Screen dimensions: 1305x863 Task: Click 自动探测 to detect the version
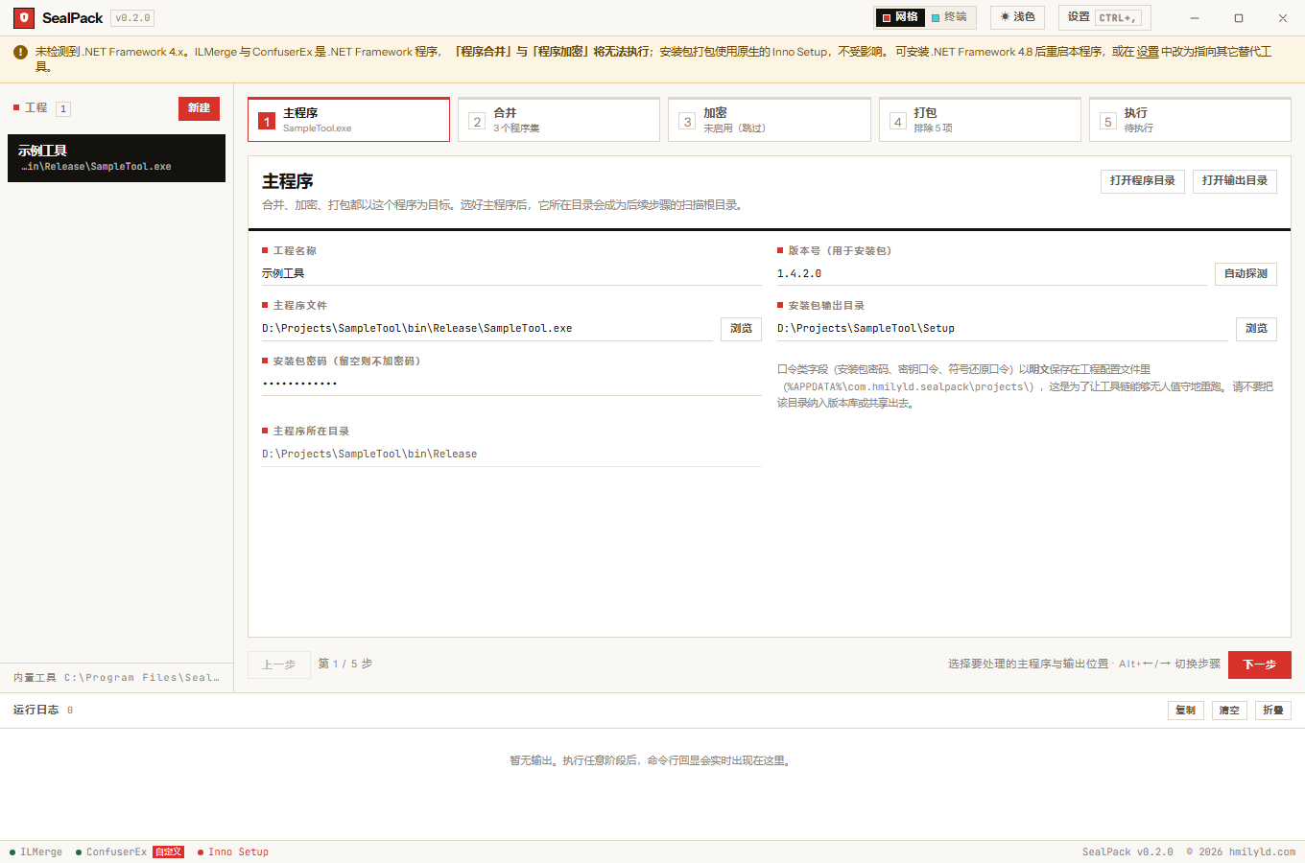pos(1246,274)
